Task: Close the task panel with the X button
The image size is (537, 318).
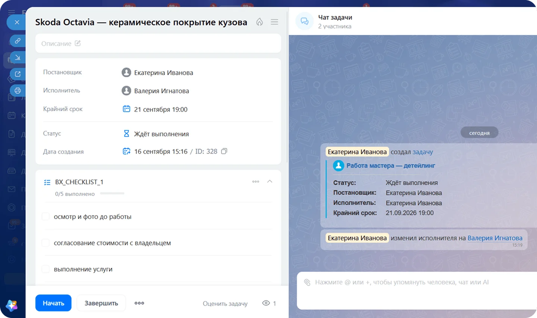Action: (17, 22)
